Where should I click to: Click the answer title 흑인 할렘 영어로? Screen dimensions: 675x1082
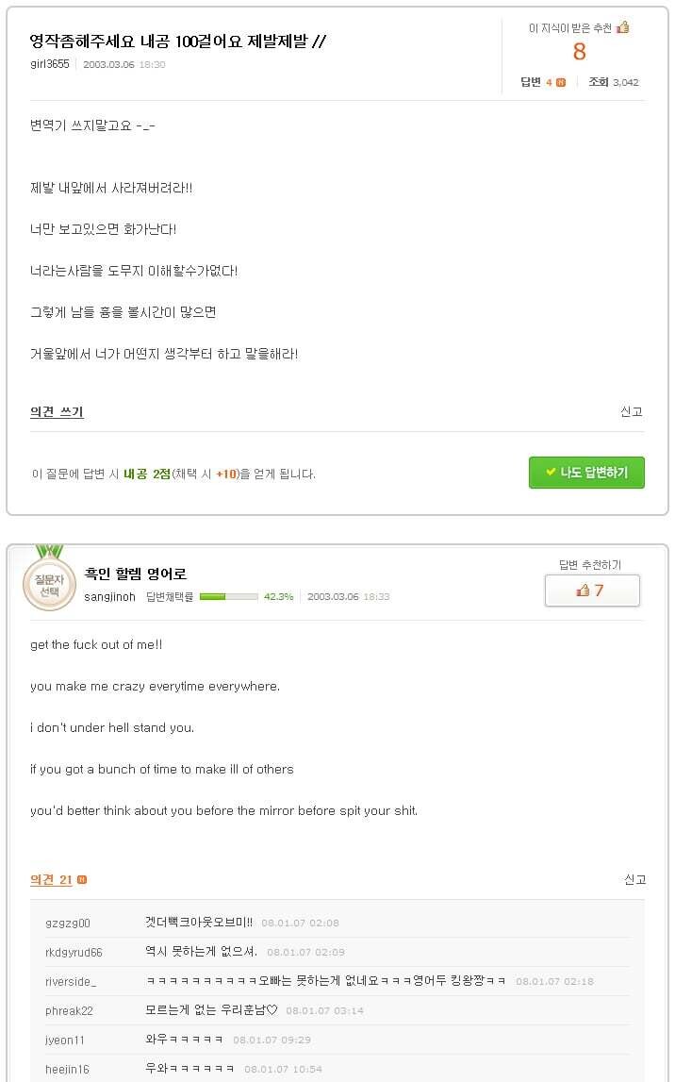[x=135, y=574]
